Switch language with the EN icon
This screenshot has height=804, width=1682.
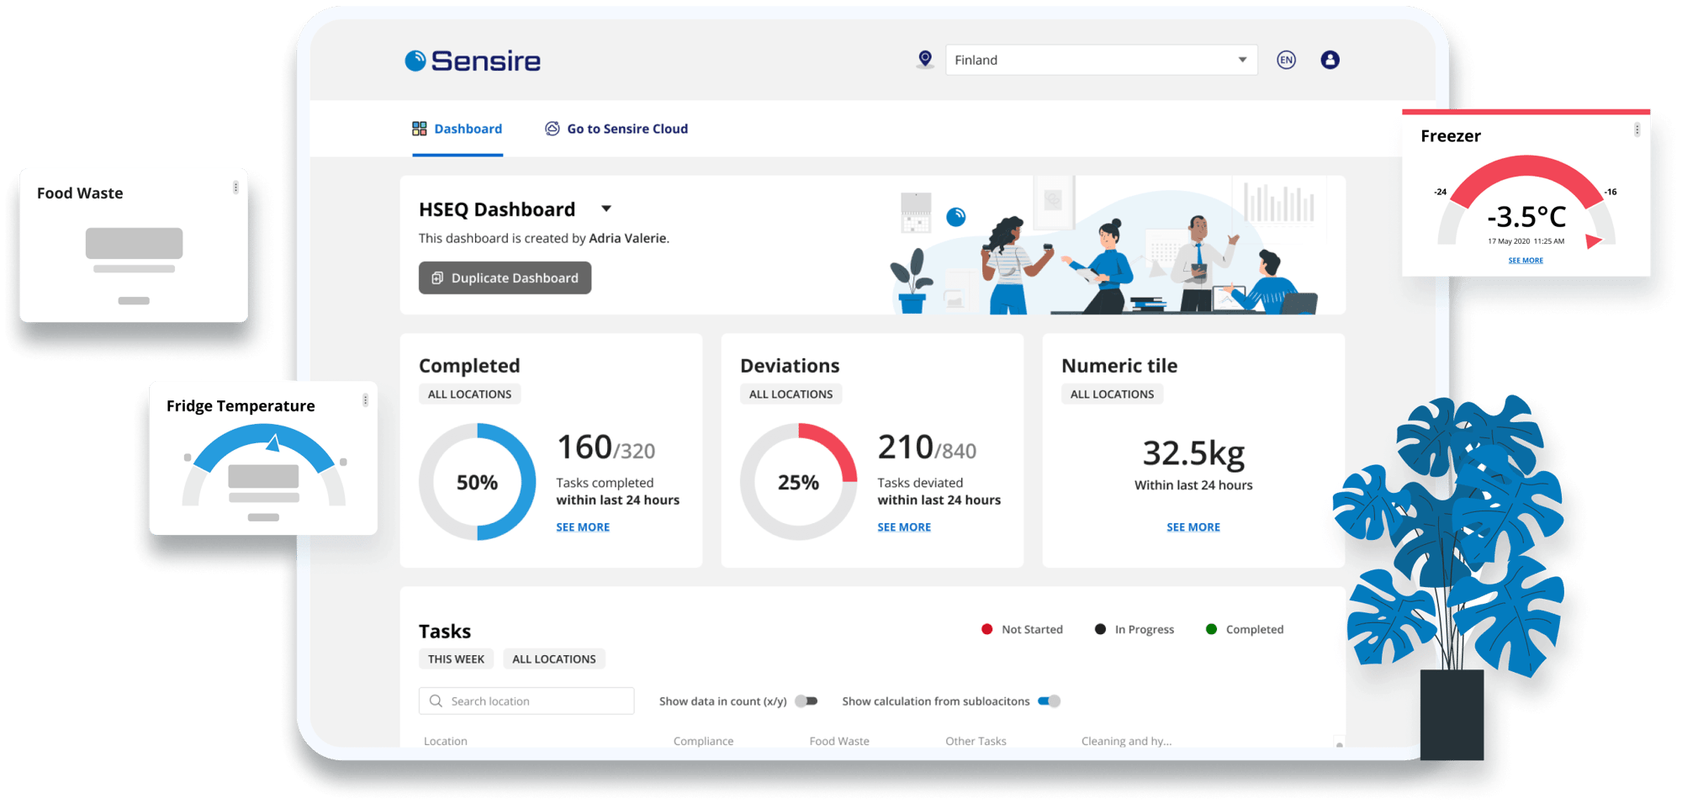1286,60
